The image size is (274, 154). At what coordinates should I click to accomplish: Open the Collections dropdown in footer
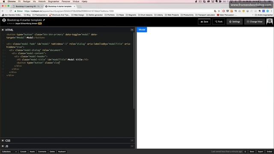(9, 151)
